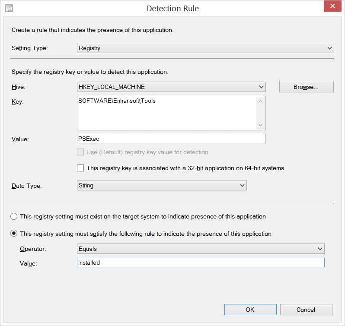Click the Detection Rule window title icon
Viewport: 345px width, 326px height.
9,8
